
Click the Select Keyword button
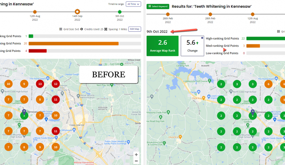tap(157, 6)
